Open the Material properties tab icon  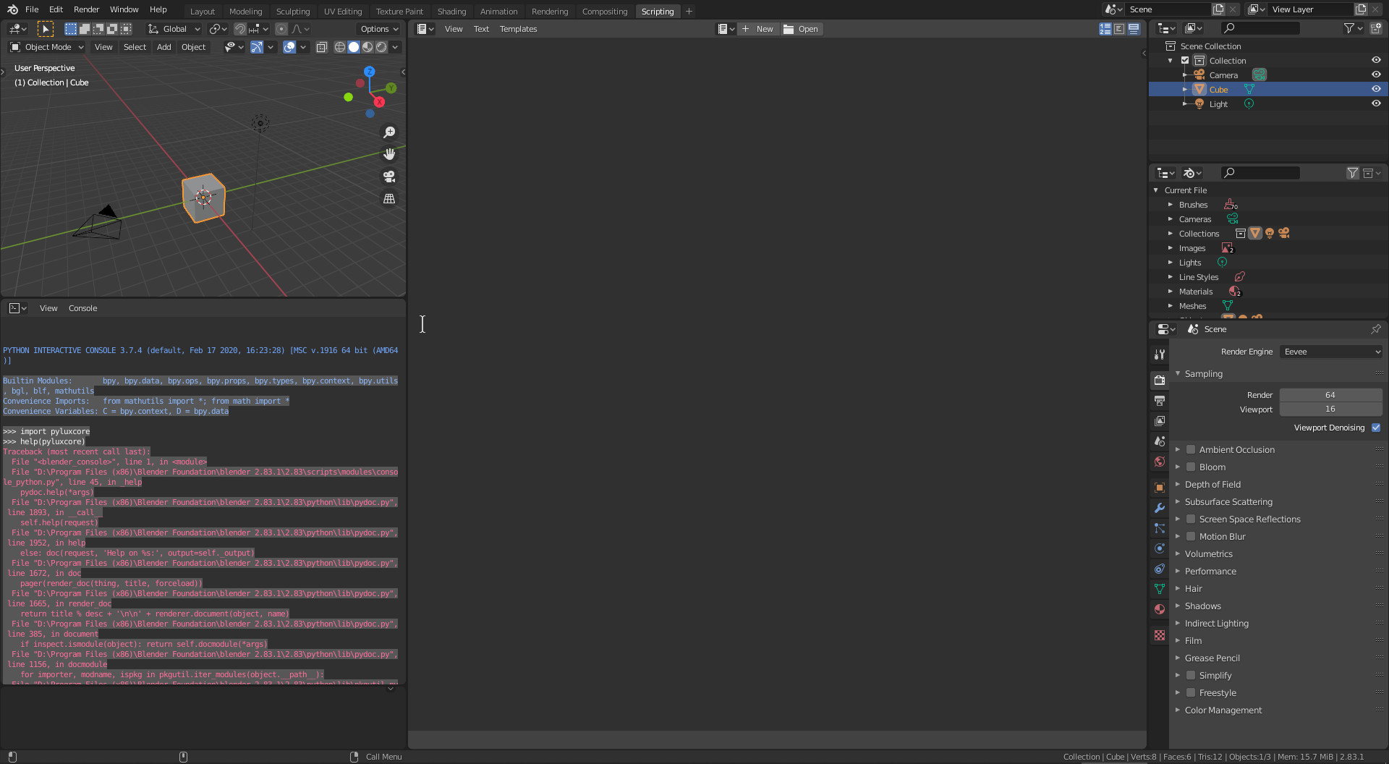coord(1160,609)
